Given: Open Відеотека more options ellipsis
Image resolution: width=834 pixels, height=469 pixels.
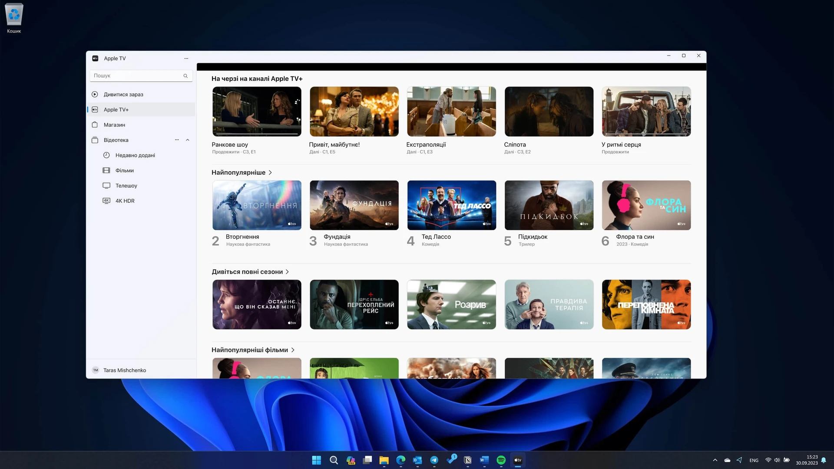Looking at the screenshot, I should click(x=177, y=140).
